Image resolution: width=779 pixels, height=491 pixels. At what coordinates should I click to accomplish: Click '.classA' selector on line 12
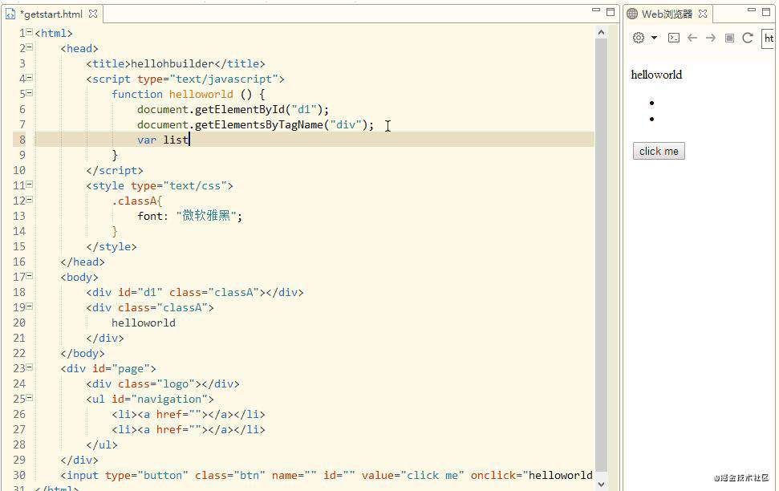(x=136, y=201)
